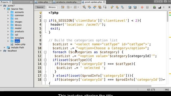Toggle Highlight Search icon
This screenshot has width=171, height=96.
(100, 7)
